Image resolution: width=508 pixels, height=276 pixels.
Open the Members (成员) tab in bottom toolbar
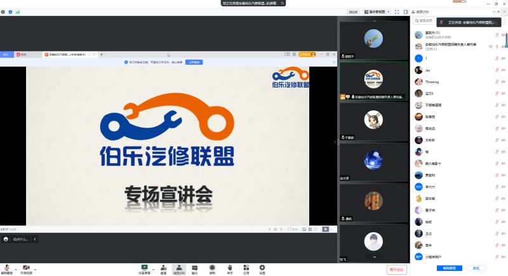179,268
